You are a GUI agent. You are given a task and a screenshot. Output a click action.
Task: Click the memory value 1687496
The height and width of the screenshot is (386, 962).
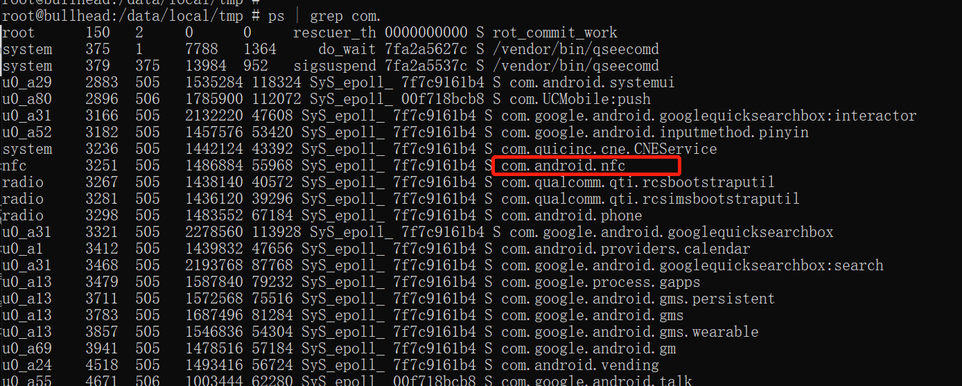[x=214, y=315]
